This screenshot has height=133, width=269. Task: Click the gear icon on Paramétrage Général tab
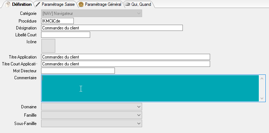point(81,5)
